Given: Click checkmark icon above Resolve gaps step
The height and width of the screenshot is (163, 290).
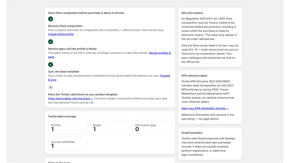Looking at the screenshot, I should (x=50, y=42).
